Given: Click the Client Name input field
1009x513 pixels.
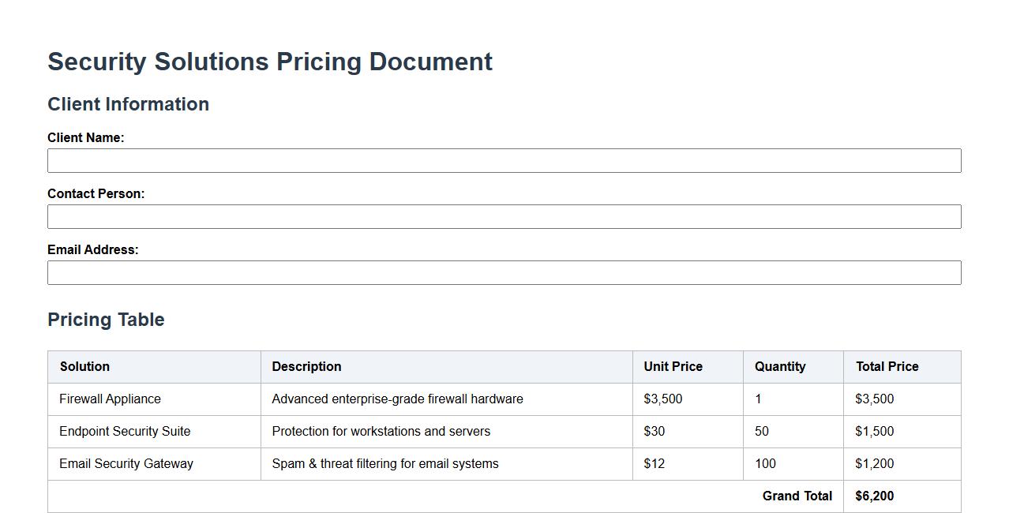Looking at the screenshot, I should coord(504,160).
